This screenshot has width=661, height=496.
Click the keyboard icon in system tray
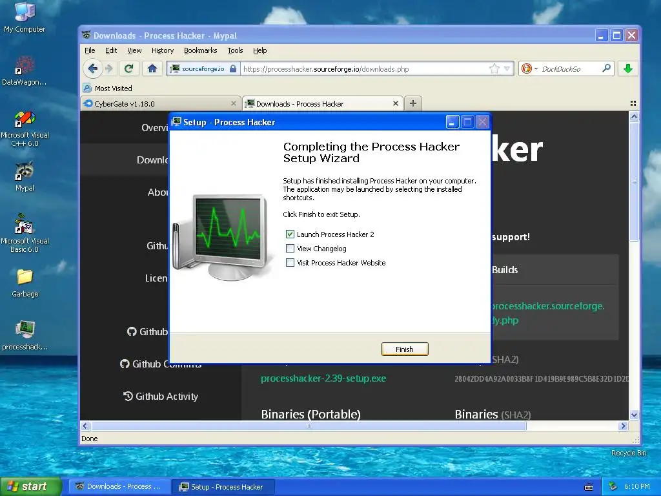[x=589, y=487]
